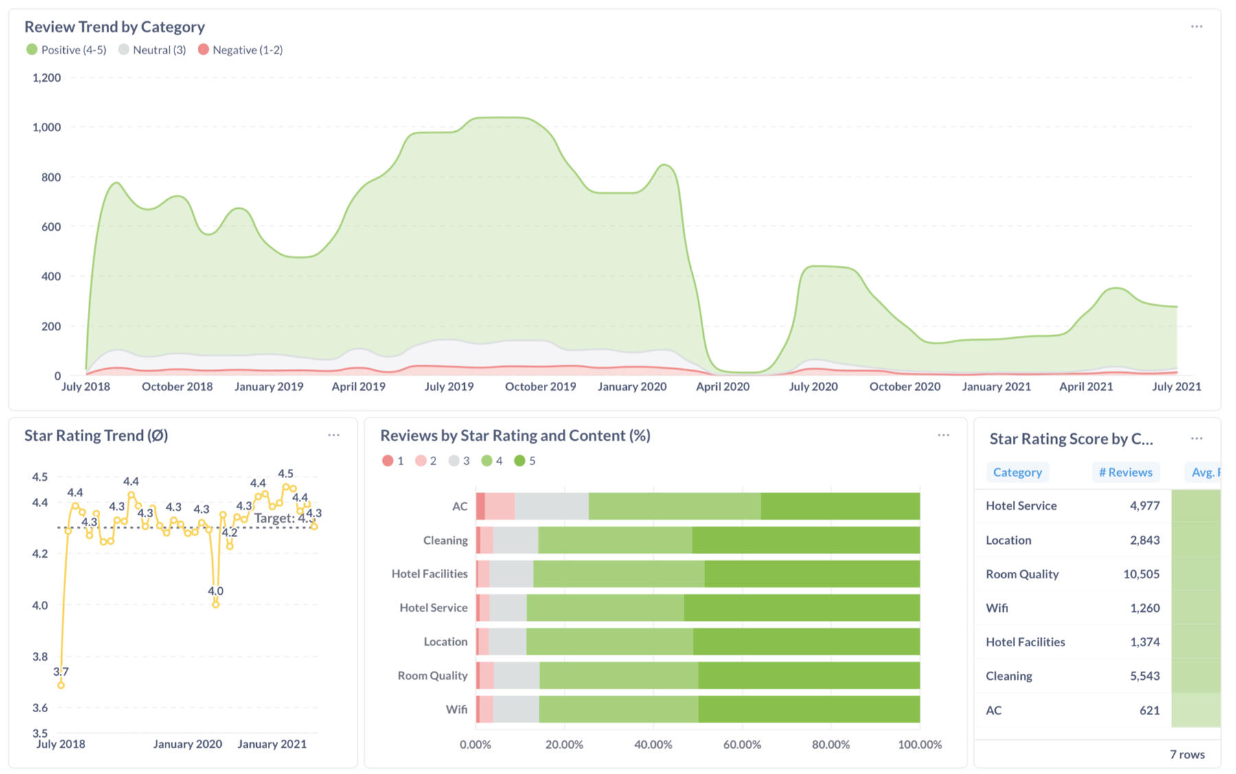
Task: Click the AC bar's 5-star segment
Action: pos(840,506)
